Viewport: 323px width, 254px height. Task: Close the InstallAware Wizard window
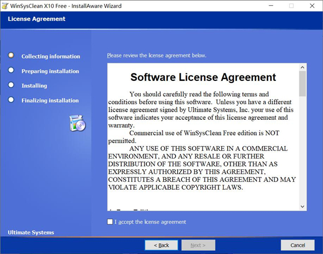(312, 6)
